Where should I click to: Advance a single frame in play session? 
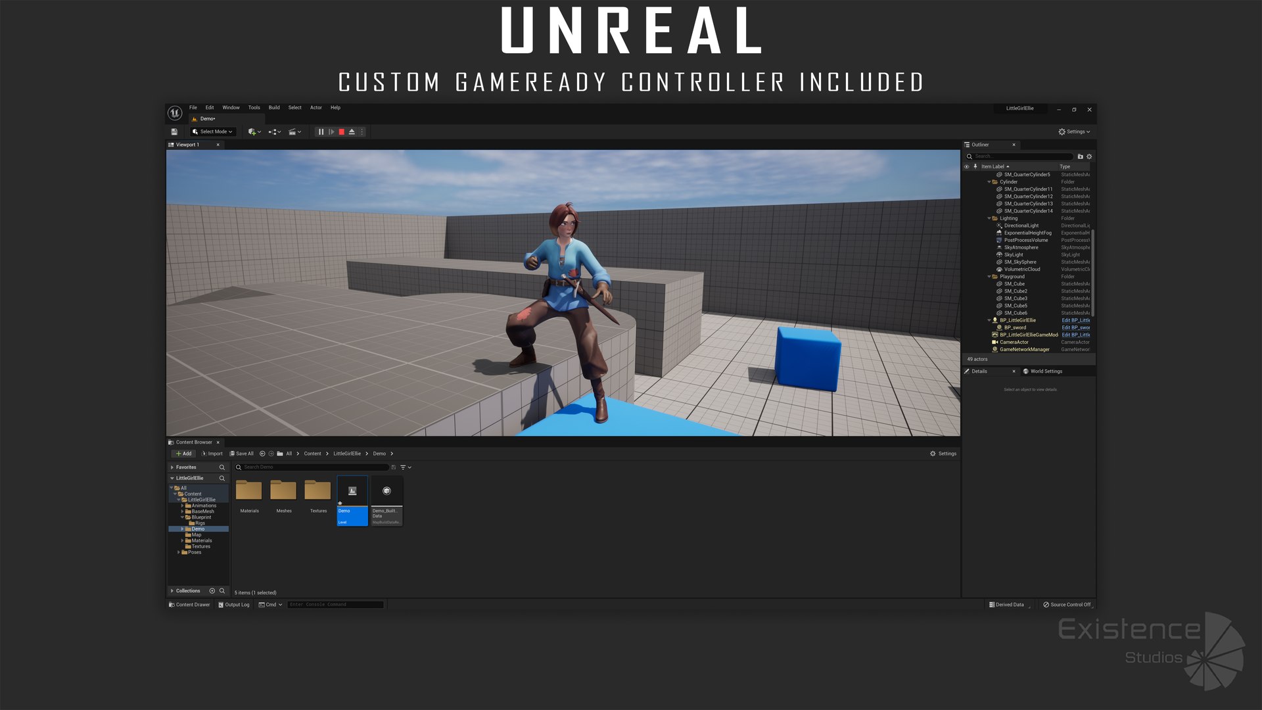tap(331, 132)
